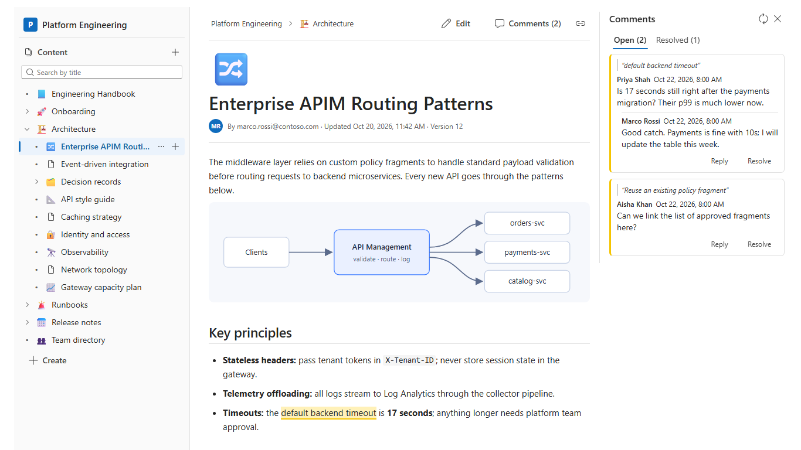Click the Runbooks siren icon
The width and height of the screenshot is (801, 450).
[41, 305]
